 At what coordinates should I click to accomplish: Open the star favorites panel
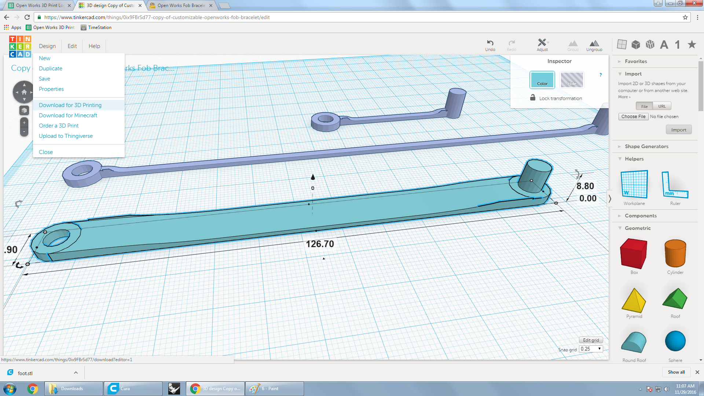pos(692,44)
